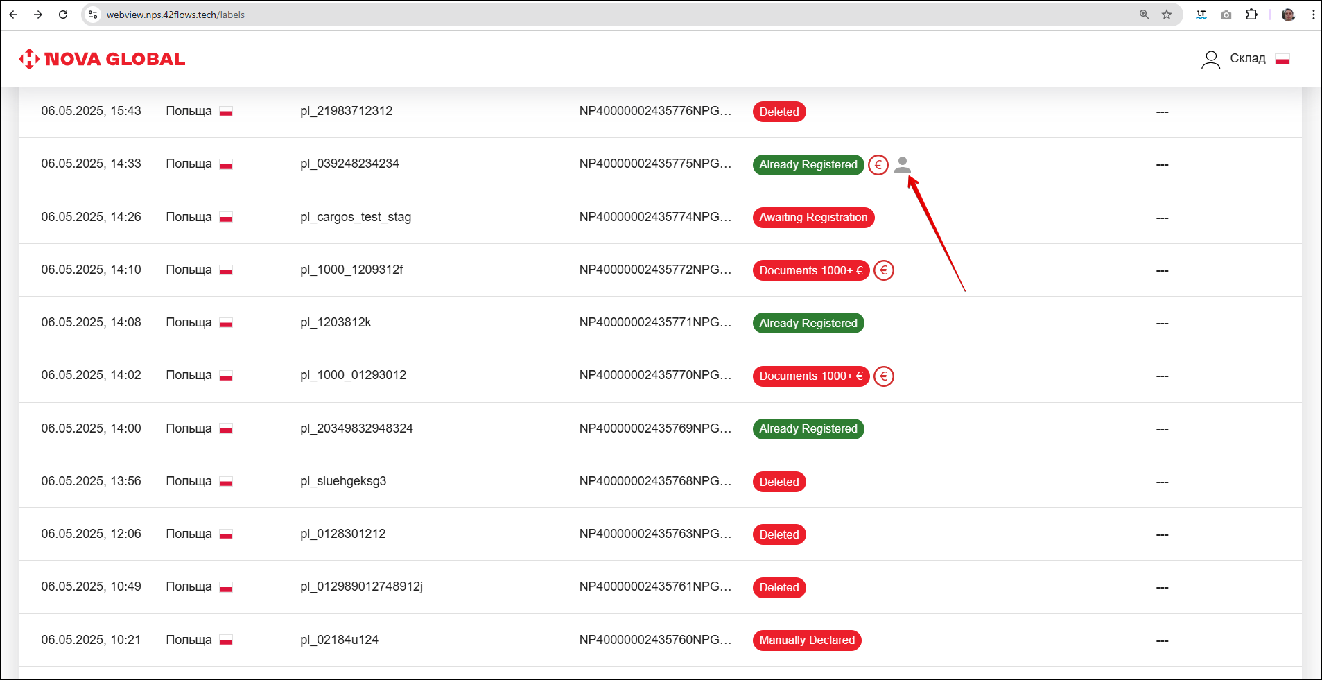Select the pl_cargos_test_stag row
Viewport: 1322px width, 680px height.
click(x=355, y=217)
